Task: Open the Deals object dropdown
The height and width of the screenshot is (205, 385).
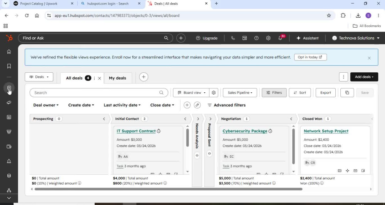Action: [39, 77]
